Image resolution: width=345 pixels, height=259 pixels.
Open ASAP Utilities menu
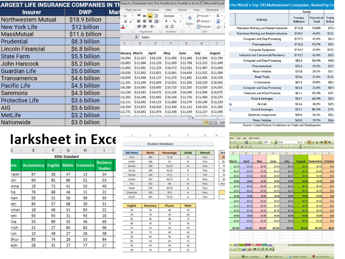[x=254, y=138]
